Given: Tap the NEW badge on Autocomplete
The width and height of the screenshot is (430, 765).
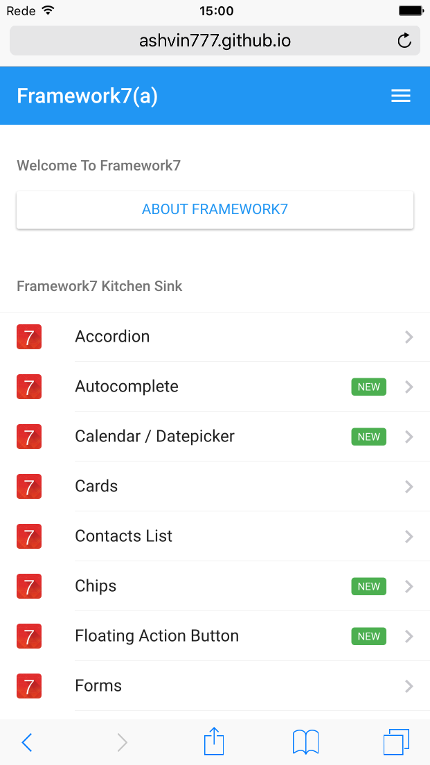Looking at the screenshot, I should point(368,387).
